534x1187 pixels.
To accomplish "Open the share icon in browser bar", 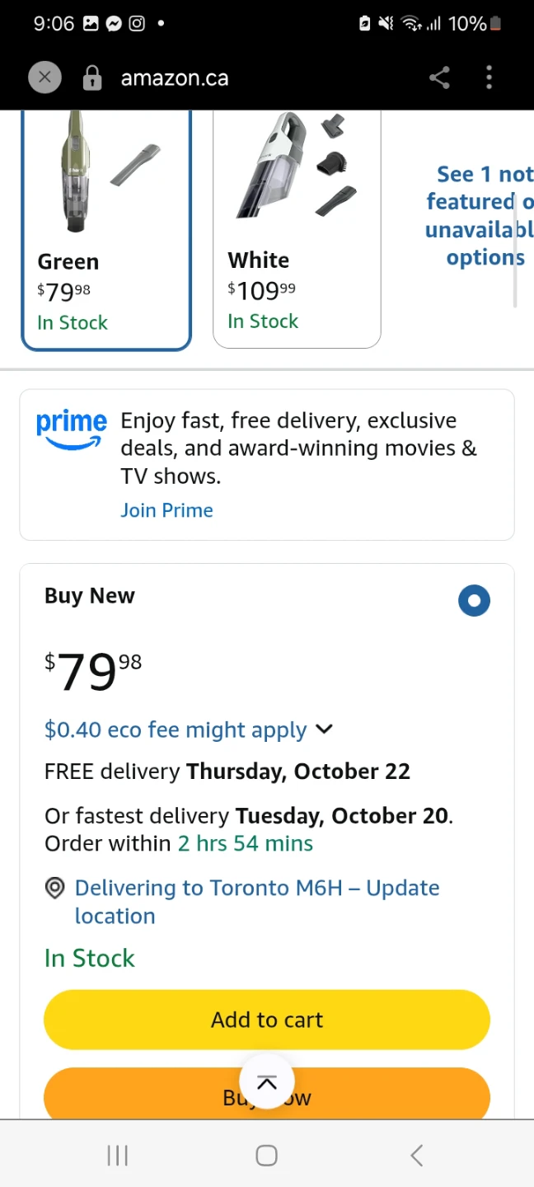I will [440, 78].
